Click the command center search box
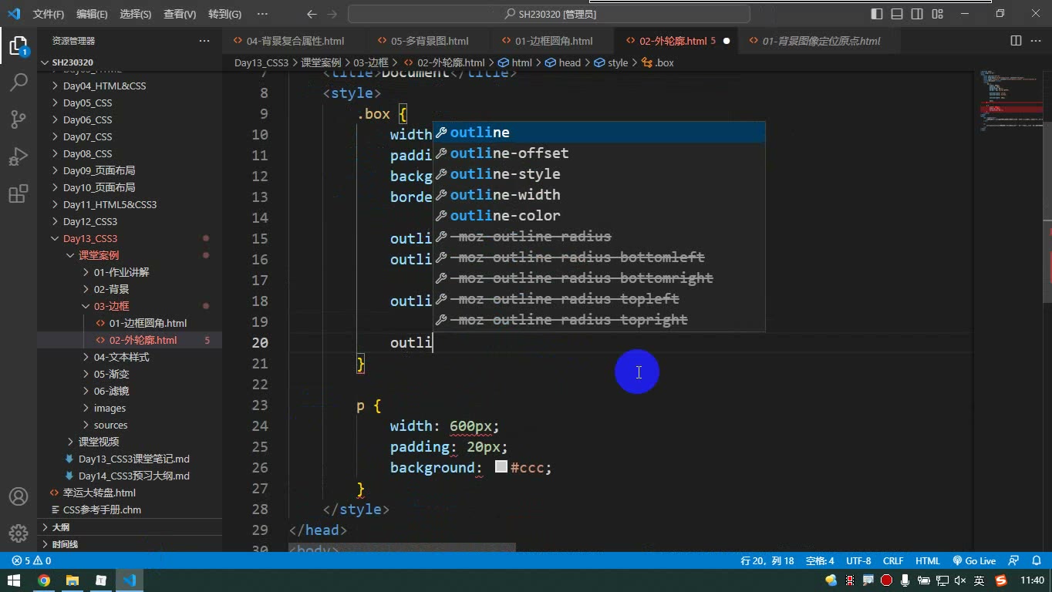1052x592 pixels. [549, 14]
